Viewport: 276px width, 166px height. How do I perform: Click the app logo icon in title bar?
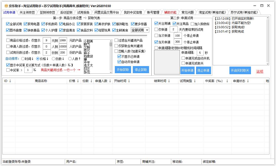point(6,6)
